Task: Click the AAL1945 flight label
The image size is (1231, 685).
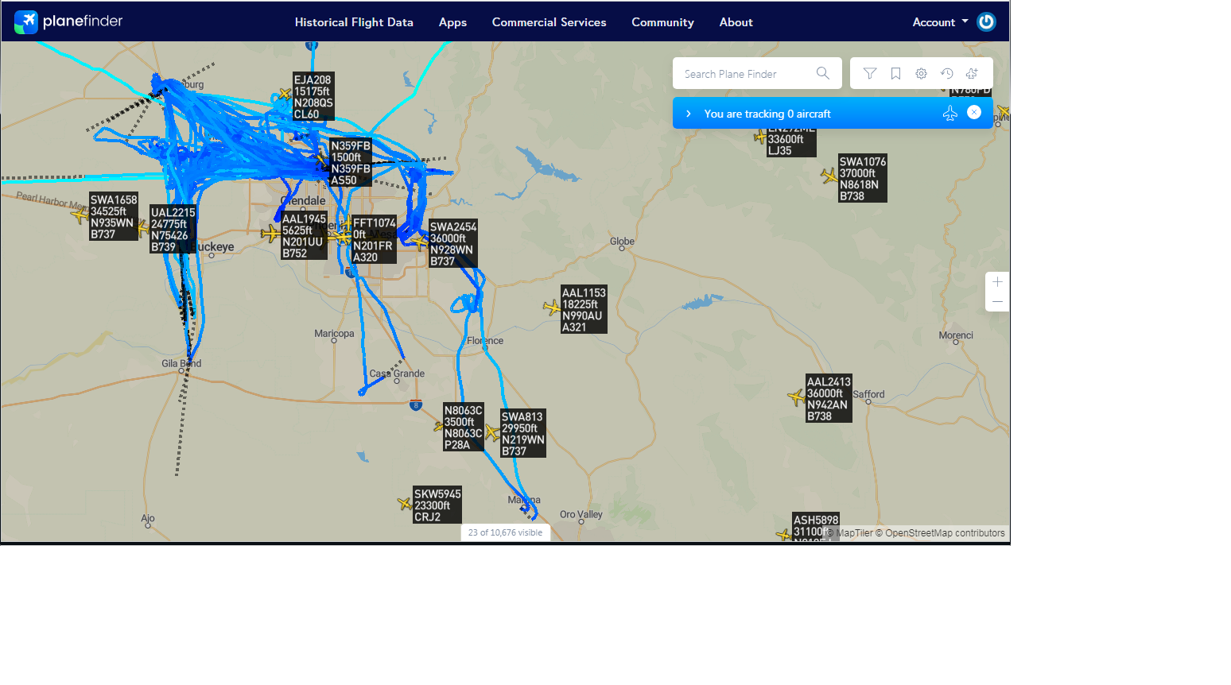Action: click(304, 236)
